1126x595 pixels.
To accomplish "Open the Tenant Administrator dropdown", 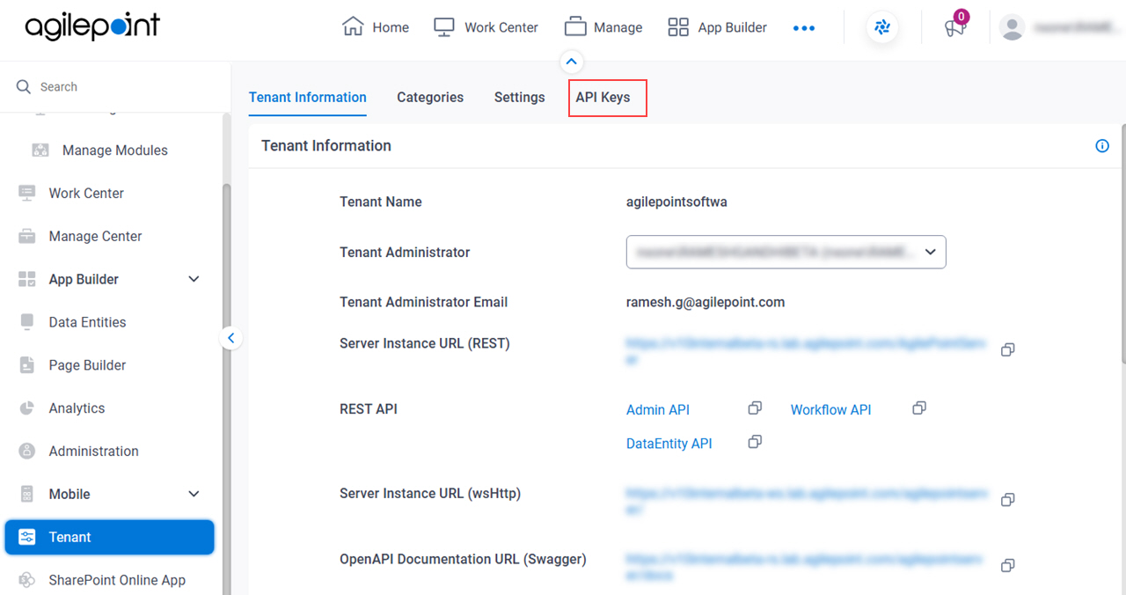I will [x=786, y=252].
